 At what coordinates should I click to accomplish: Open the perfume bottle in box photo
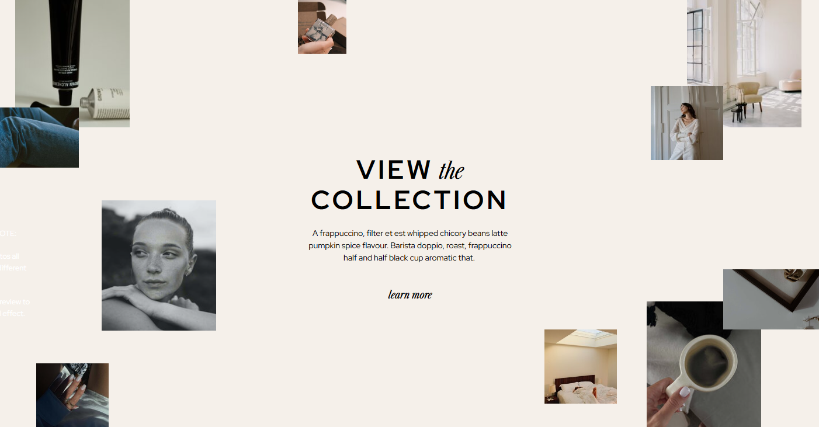322,27
